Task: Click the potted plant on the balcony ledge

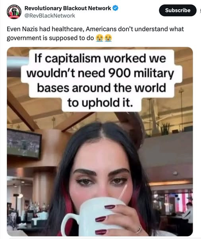Action: click(x=166, y=128)
